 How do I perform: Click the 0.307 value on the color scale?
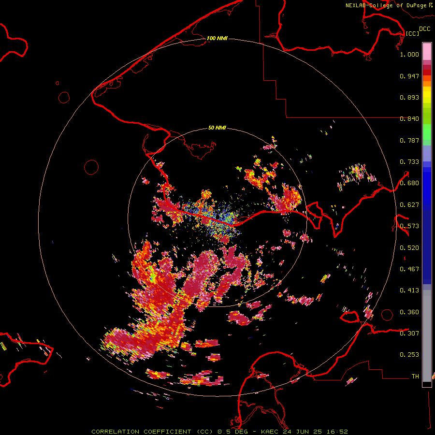pos(409,333)
